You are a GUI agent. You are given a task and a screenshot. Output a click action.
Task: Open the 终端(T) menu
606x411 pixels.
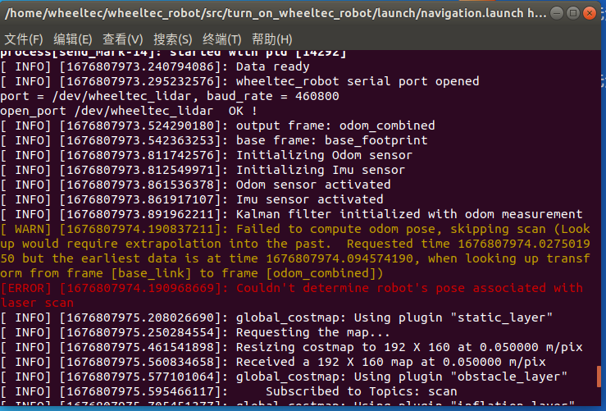pyautogui.click(x=222, y=39)
